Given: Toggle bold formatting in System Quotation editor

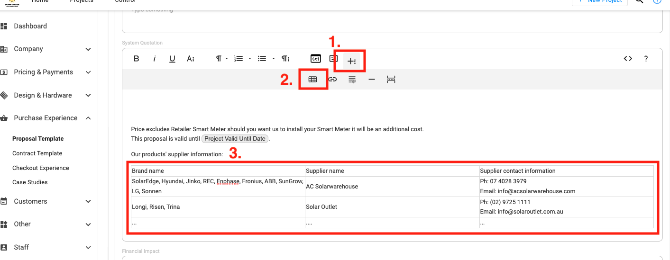Looking at the screenshot, I should click(137, 59).
